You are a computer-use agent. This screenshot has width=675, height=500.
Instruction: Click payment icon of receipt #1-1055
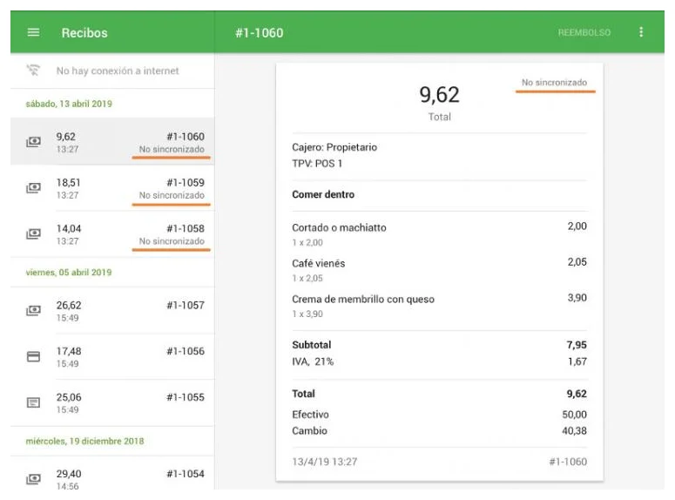click(34, 402)
